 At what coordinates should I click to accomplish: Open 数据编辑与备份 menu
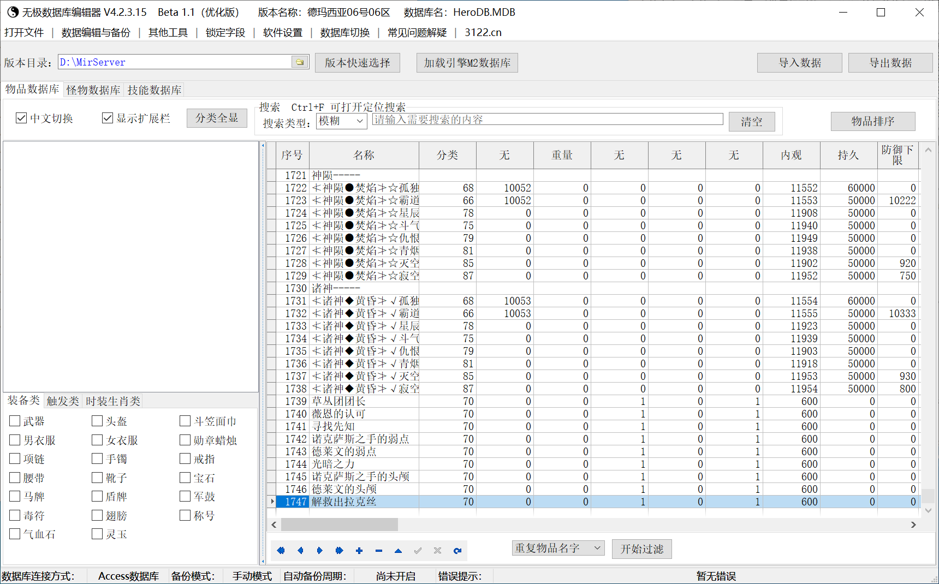96,32
